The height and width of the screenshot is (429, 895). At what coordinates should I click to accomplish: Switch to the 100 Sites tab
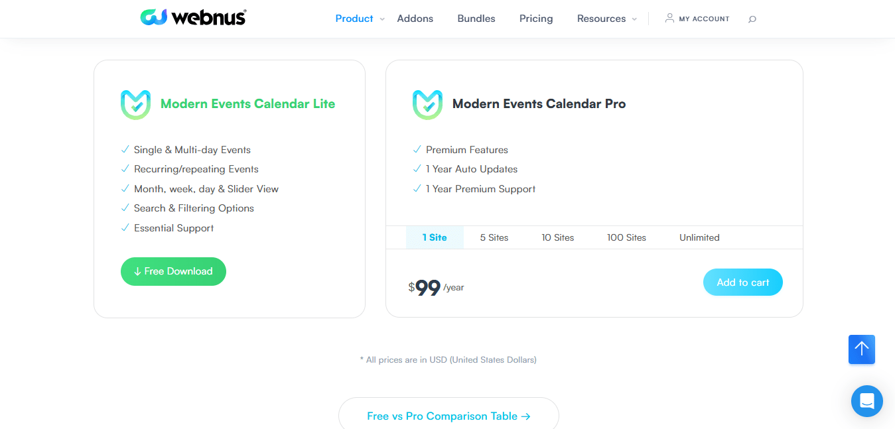[626, 237]
